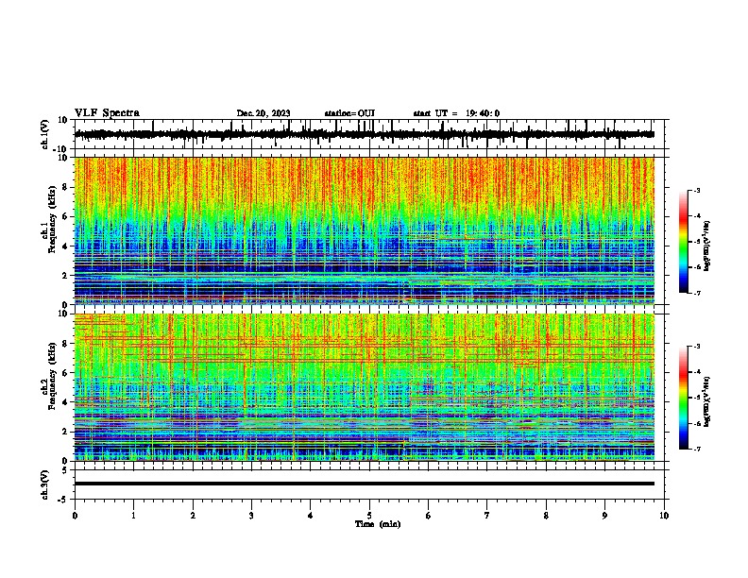This screenshot has height=578, width=748.
Task: Select the "Dec. 20, 2023" date label
Action: coord(263,113)
